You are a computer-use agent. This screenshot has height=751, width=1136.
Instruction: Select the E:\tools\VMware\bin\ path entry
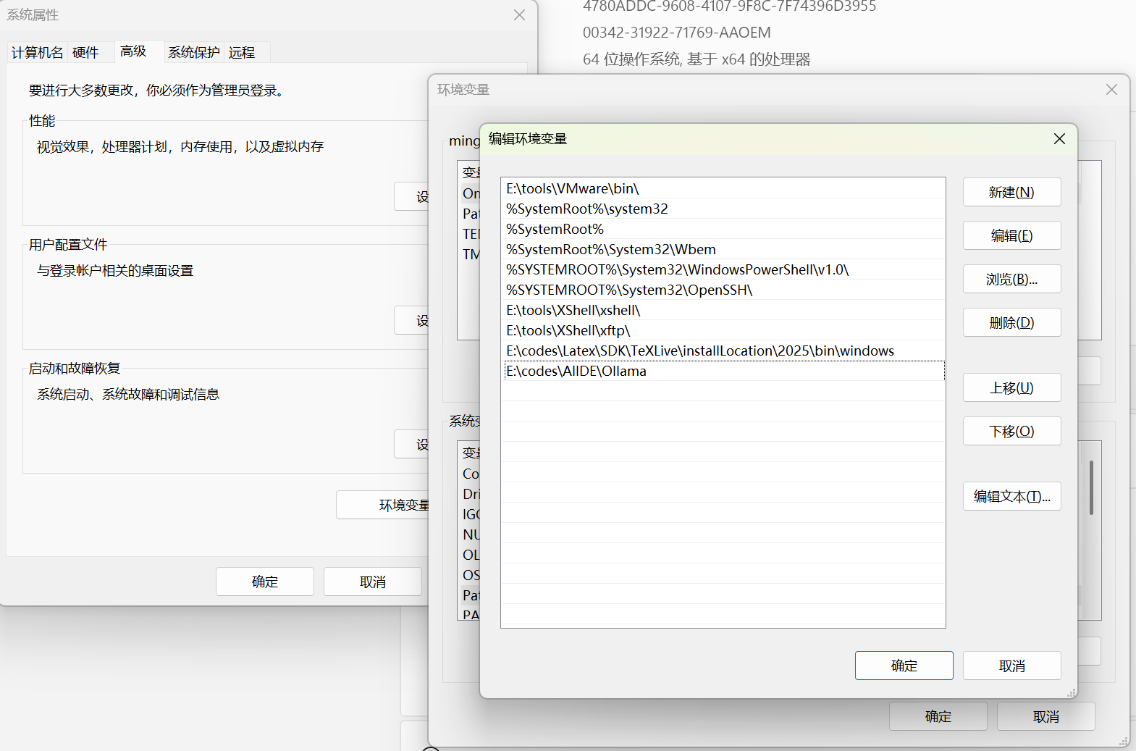tap(572, 189)
